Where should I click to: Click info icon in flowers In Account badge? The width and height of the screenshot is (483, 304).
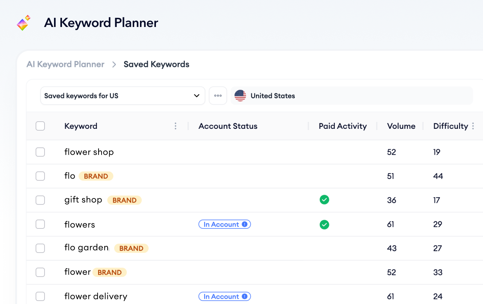coord(245,224)
